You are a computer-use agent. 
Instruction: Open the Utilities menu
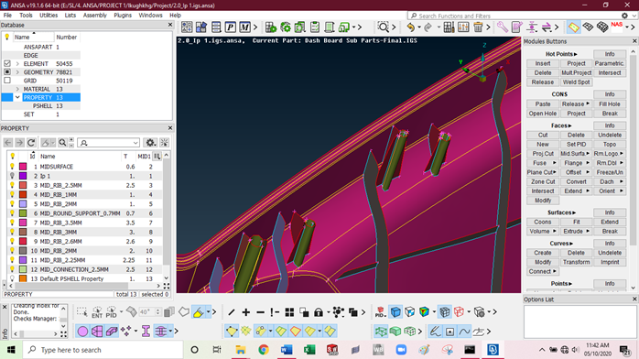49,15
